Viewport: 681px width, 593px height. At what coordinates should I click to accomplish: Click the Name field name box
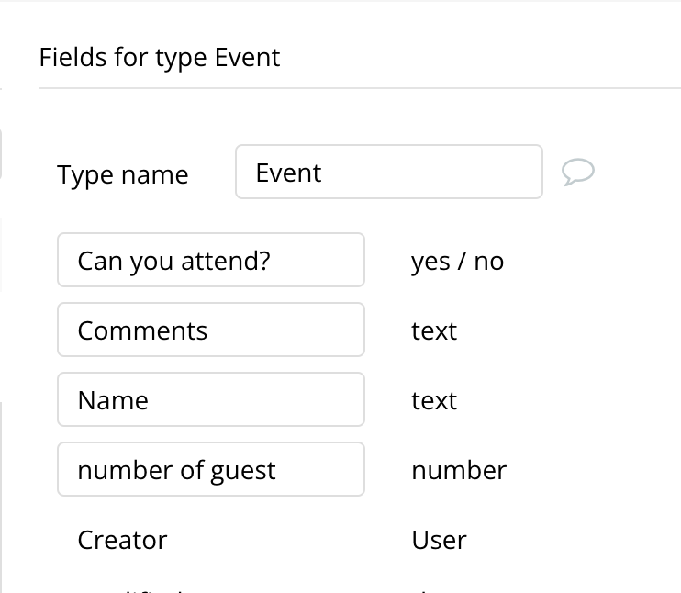pyautogui.click(x=211, y=400)
